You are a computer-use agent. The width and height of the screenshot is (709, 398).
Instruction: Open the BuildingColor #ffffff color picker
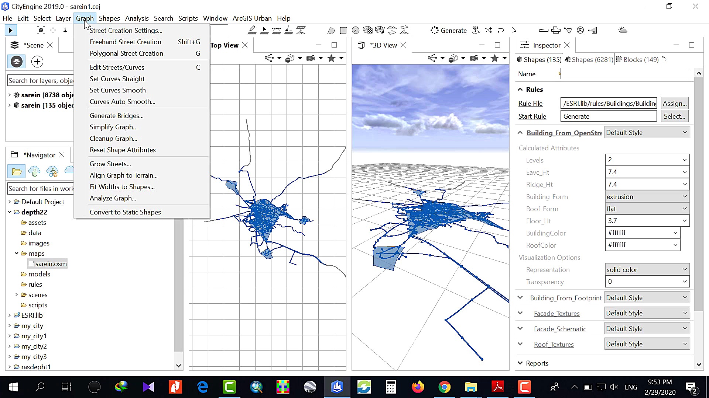tap(675, 233)
